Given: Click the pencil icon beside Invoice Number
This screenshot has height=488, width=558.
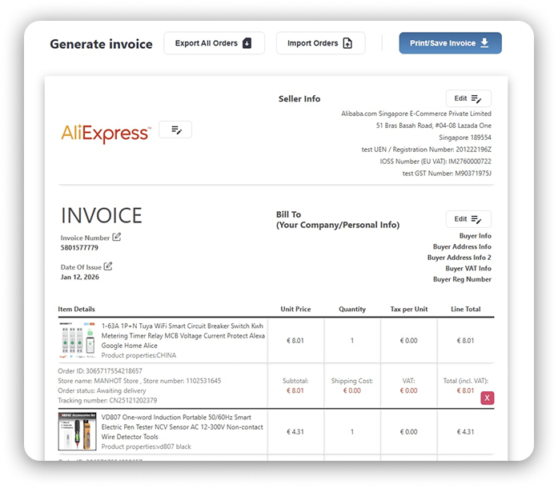Looking at the screenshot, I should click(x=117, y=237).
